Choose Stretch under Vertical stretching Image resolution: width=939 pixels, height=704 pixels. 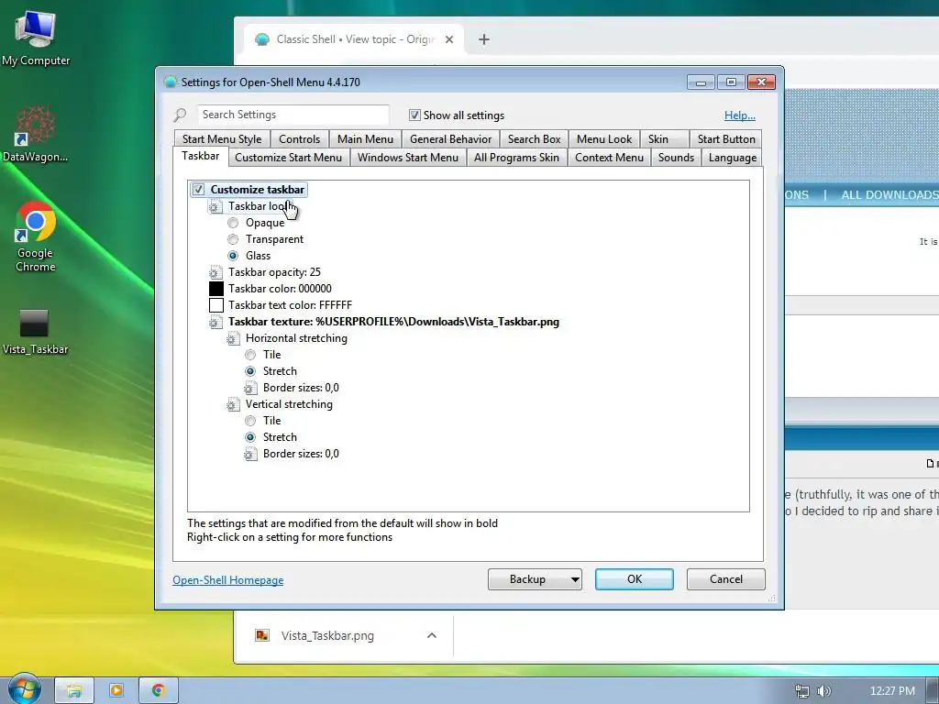click(250, 437)
